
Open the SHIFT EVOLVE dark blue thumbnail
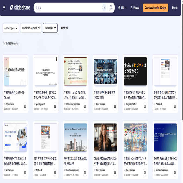165,137
